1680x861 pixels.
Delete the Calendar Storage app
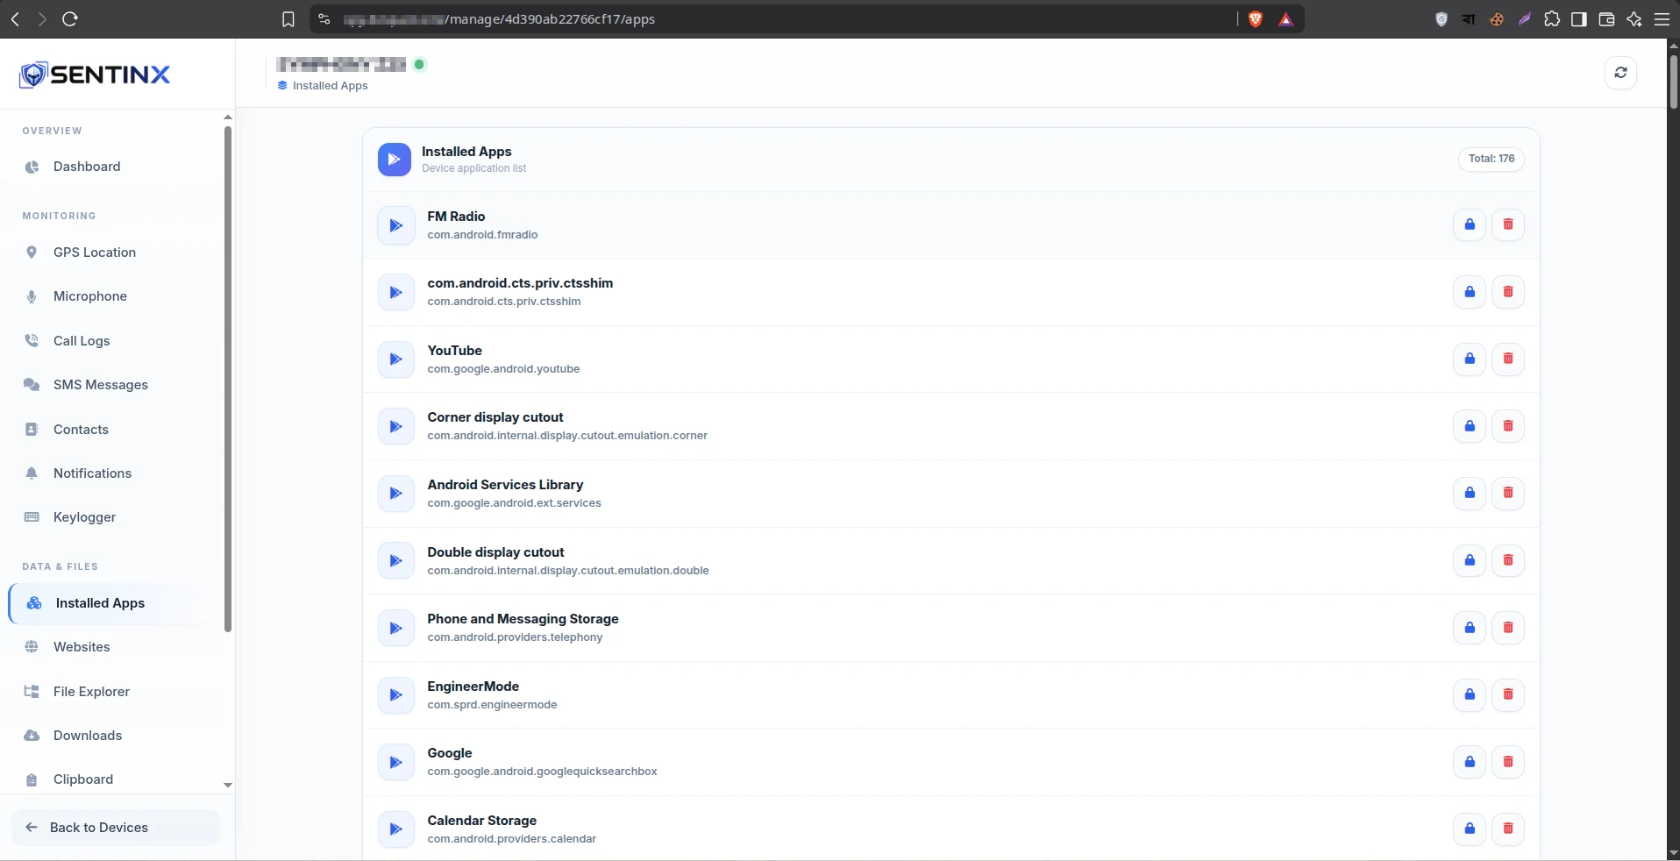(1508, 829)
